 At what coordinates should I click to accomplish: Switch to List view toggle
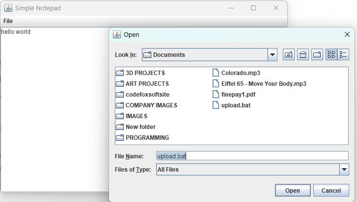click(331, 55)
